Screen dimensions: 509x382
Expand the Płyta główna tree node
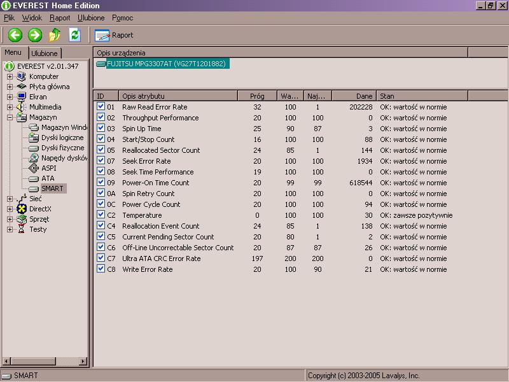10,87
